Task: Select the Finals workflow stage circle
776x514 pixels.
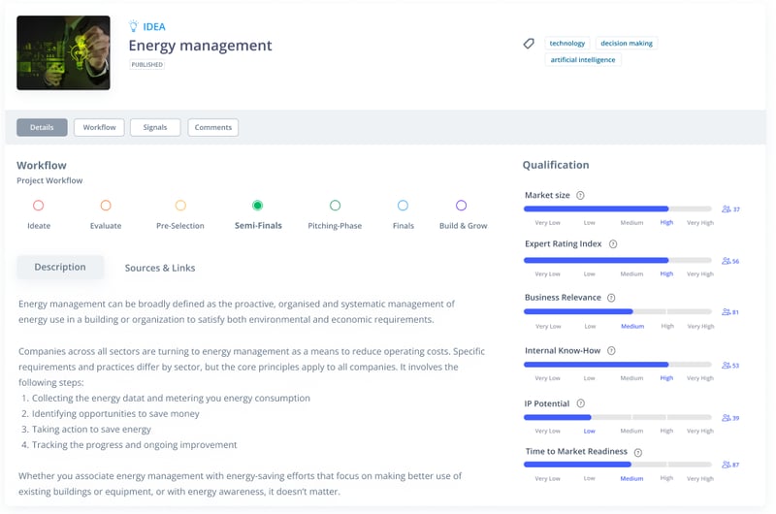Action: (x=403, y=206)
